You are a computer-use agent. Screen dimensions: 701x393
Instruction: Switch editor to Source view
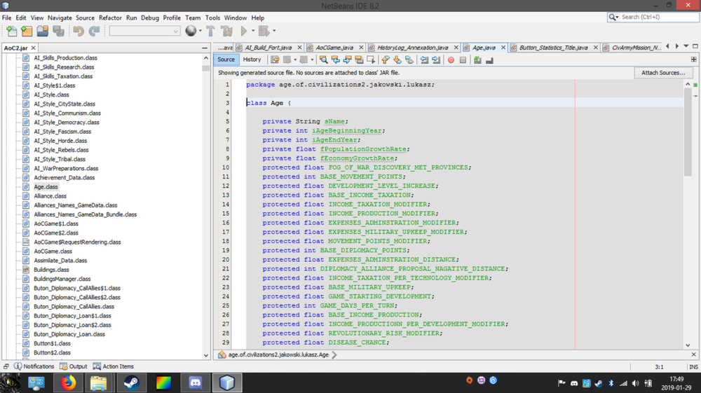226,60
